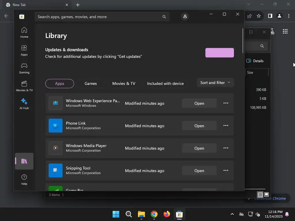Open Movies & TV in the sidebar
The height and width of the screenshot is (221, 295).
(x=24, y=86)
